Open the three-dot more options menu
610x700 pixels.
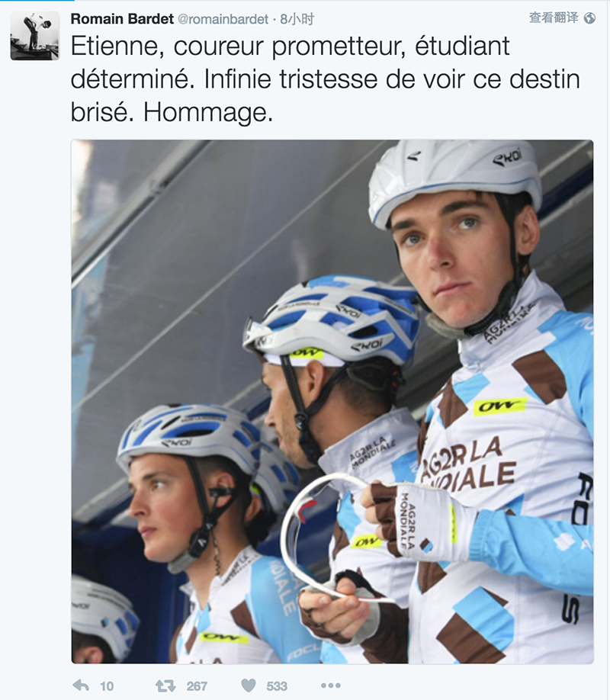(x=330, y=686)
